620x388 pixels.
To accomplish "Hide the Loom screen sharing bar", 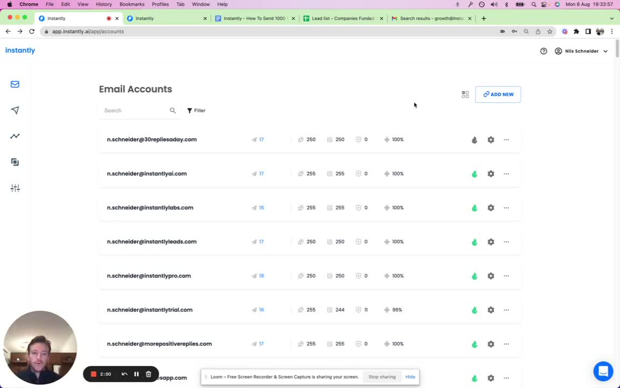I will (x=410, y=377).
